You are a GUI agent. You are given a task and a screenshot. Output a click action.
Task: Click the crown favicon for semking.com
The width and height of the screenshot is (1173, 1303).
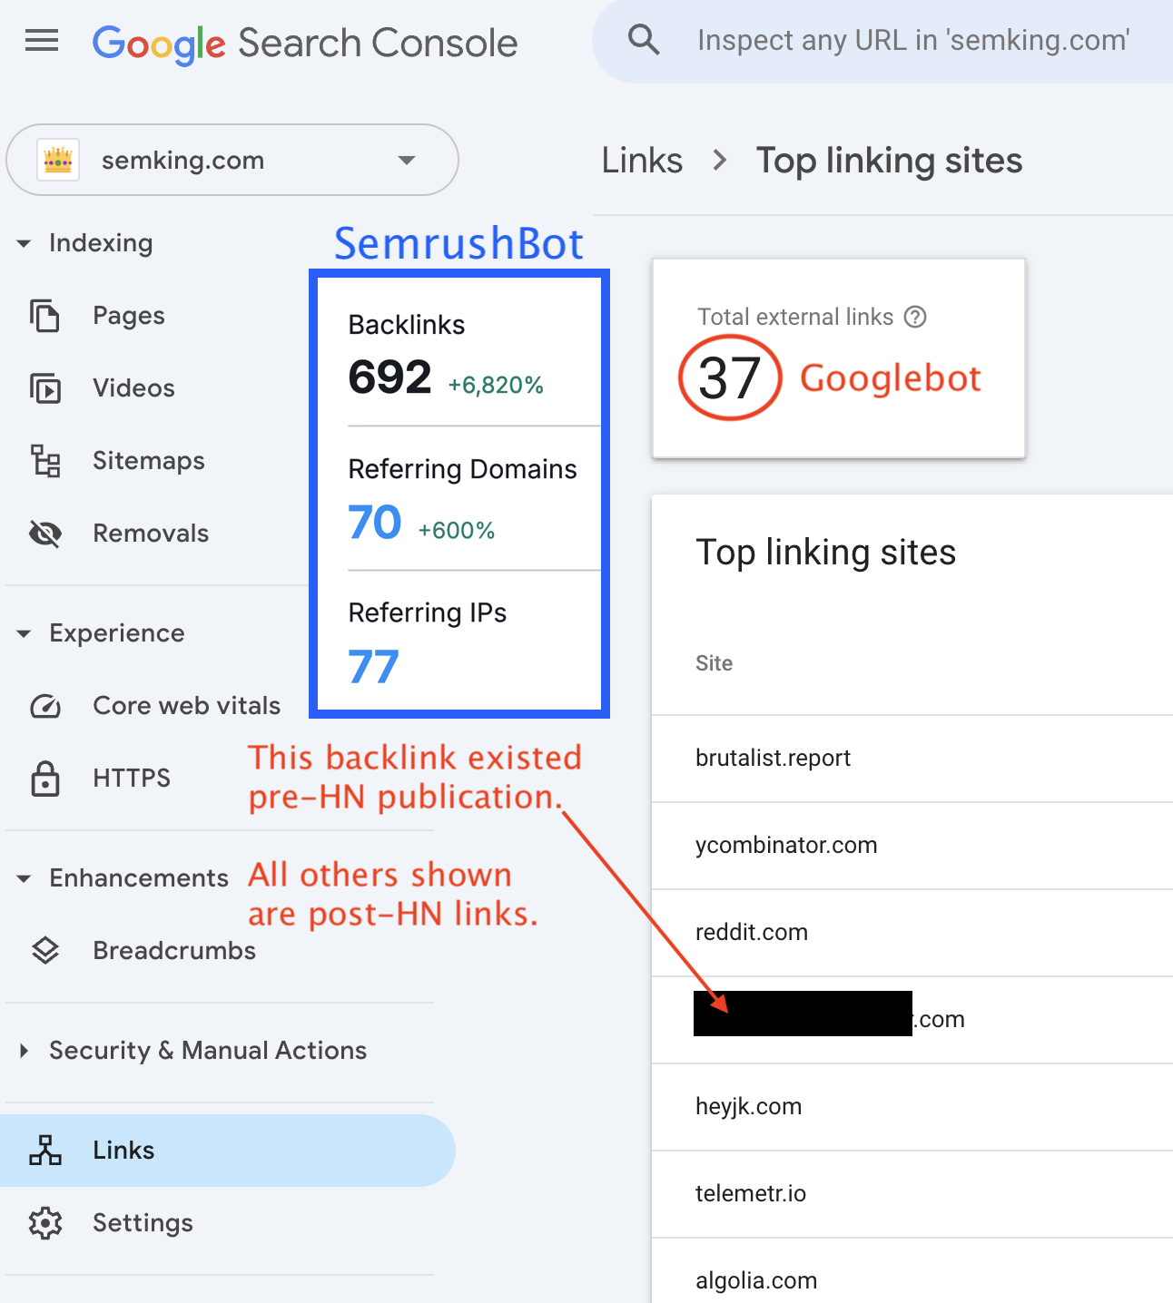58,161
